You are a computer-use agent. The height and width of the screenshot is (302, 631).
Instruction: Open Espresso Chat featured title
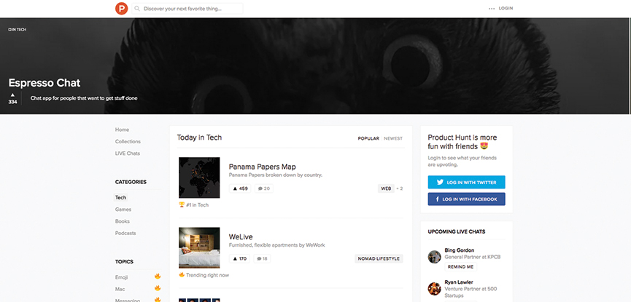click(x=44, y=83)
